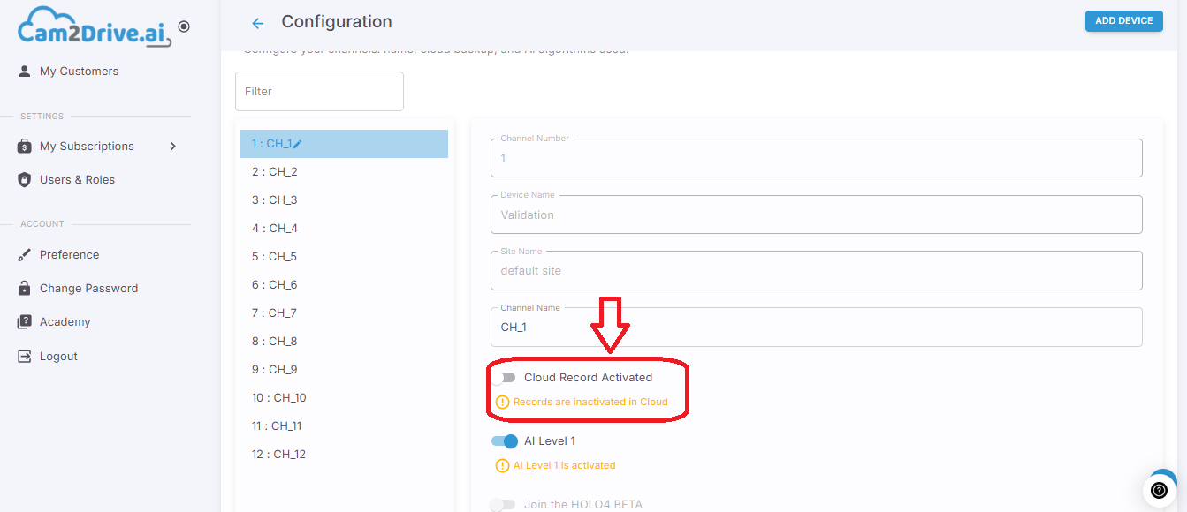Expand the My Subscriptions chevron
This screenshot has height=512, width=1187.
pyautogui.click(x=173, y=147)
